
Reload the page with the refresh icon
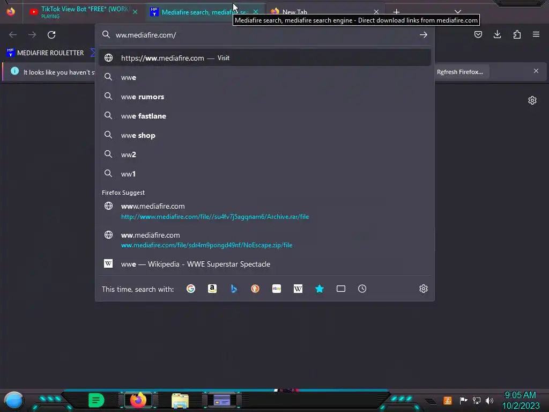point(51,35)
